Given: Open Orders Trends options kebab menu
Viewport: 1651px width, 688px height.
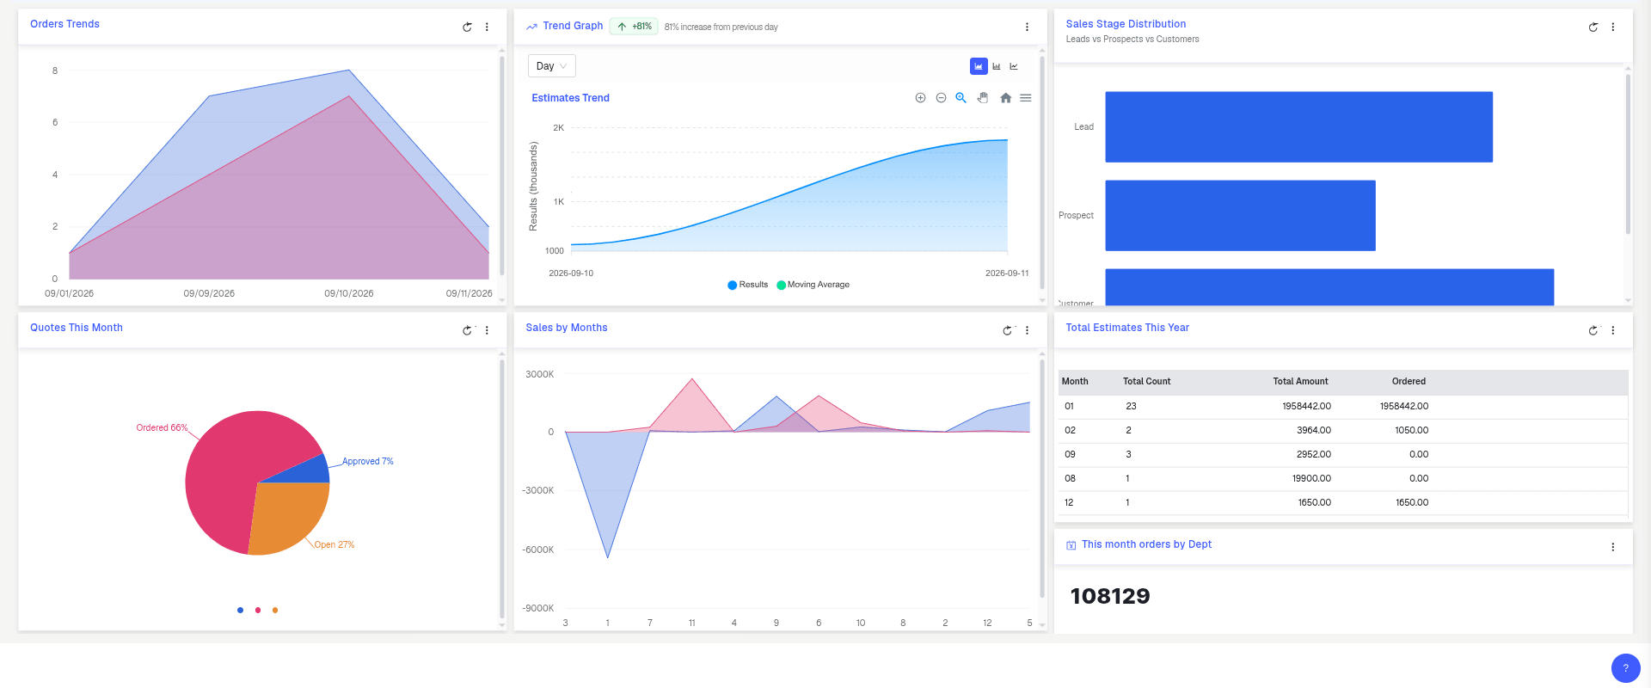Looking at the screenshot, I should tap(487, 27).
